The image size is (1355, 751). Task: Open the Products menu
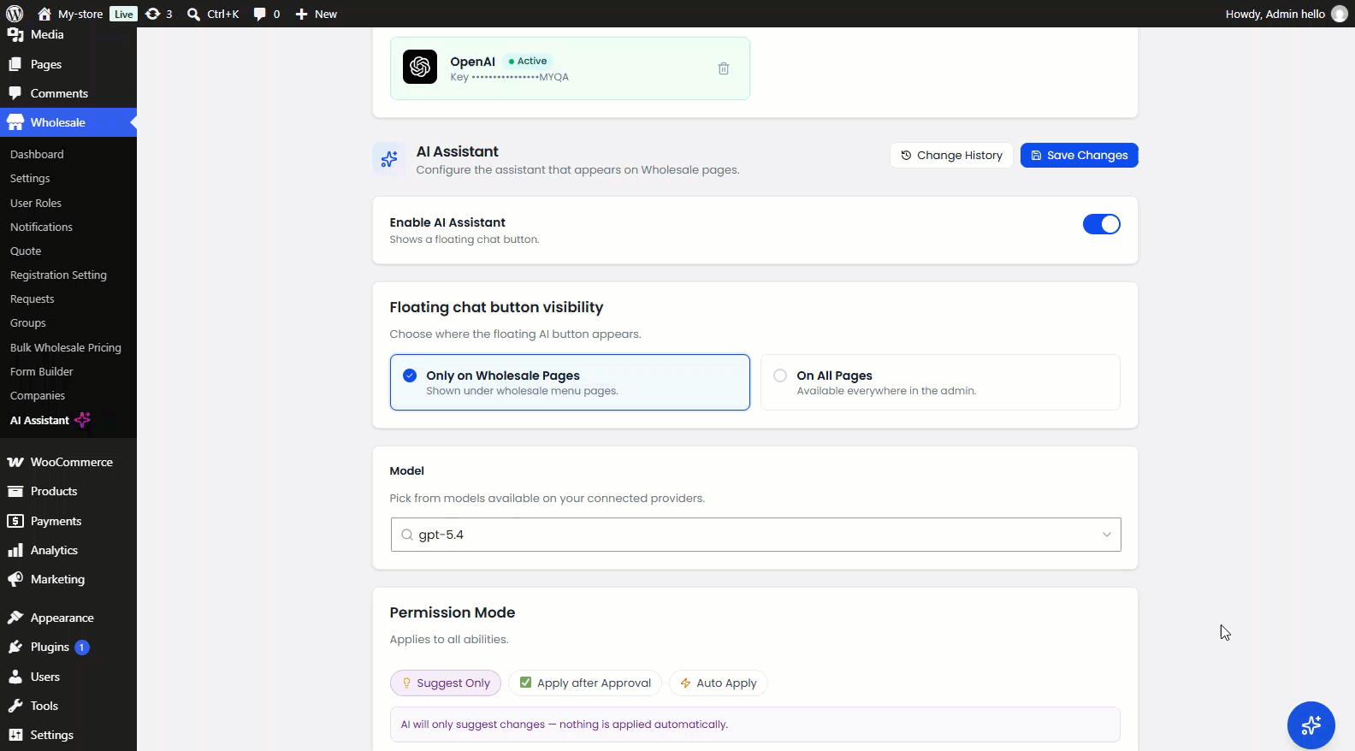[x=68, y=491]
